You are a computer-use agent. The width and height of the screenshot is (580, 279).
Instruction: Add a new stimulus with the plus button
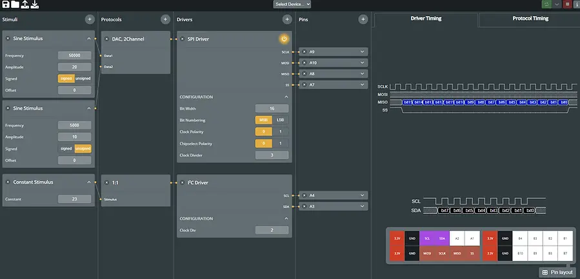pyautogui.click(x=90, y=19)
